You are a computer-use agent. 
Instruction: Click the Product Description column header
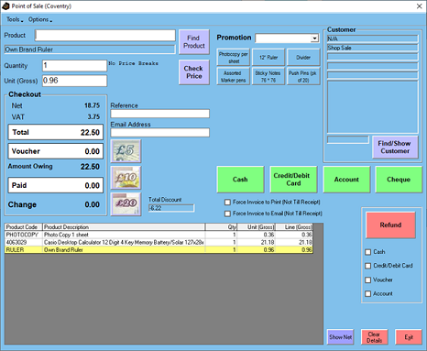(x=124, y=227)
